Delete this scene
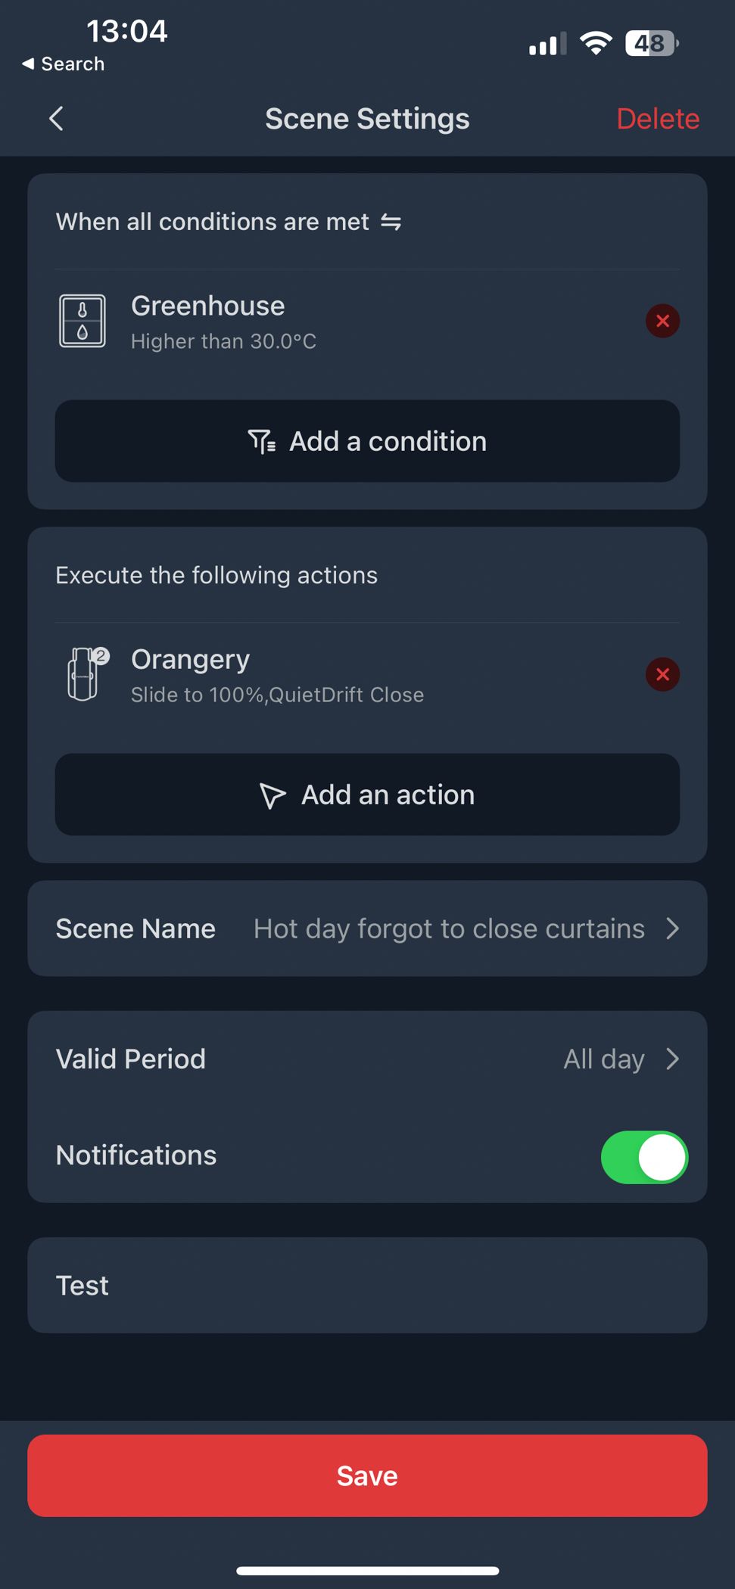The height and width of the screenshot is (1589, 735). 657,119
